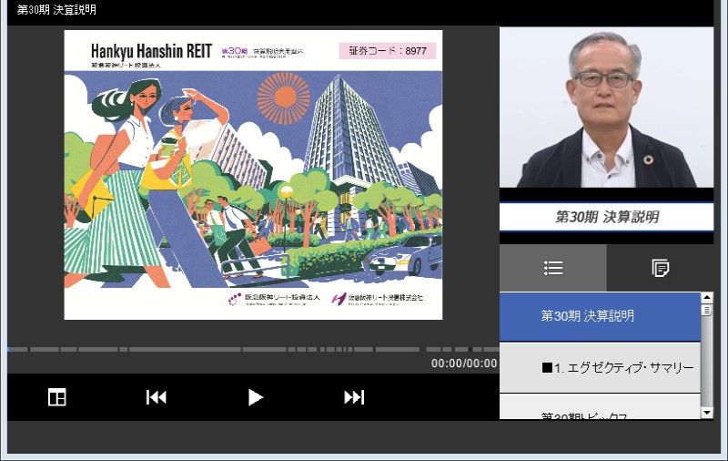Click the presentation slide image

(x=253, y=175)
